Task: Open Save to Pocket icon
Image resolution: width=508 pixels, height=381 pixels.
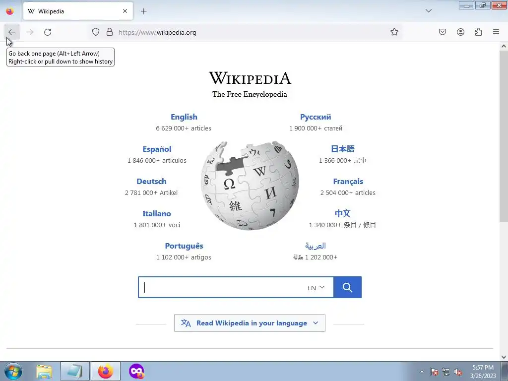Action: (443, 32)
